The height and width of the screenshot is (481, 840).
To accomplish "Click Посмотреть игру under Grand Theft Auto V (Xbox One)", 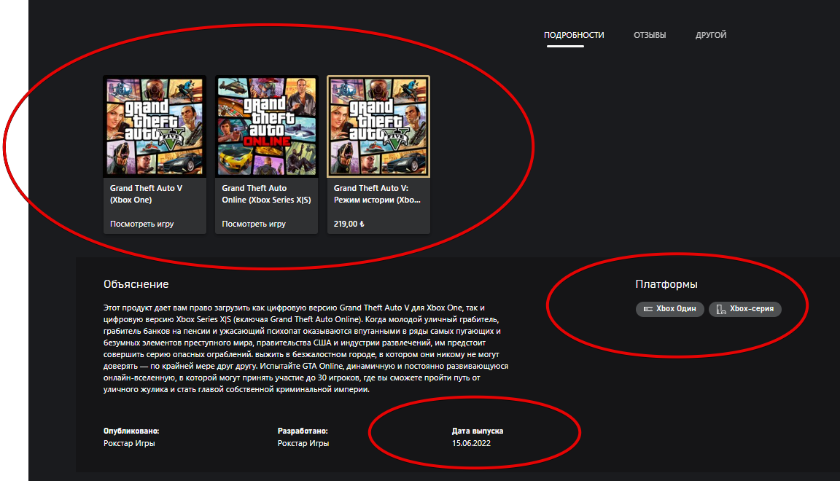I will 142,224.
